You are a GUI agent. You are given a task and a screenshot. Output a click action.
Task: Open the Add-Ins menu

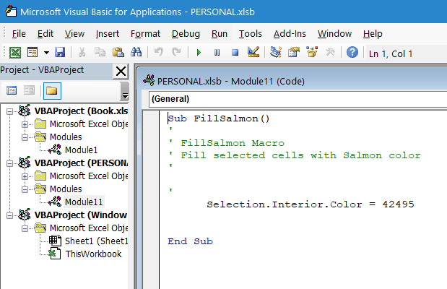click(x=290, y=34)
